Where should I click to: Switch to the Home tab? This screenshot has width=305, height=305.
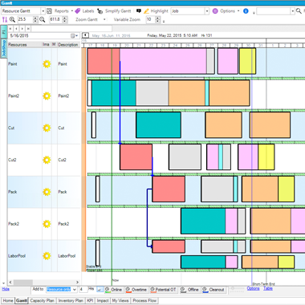point(8,301)
